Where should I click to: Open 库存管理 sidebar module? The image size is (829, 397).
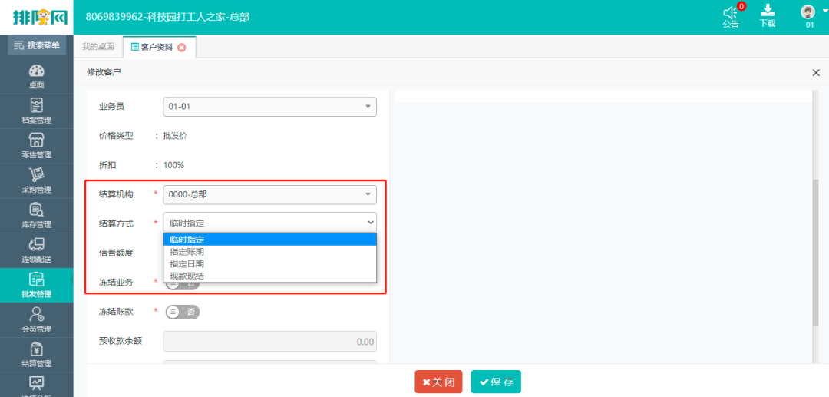click(36, 215)
